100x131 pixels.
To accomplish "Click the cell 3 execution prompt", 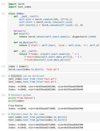I will click(4, 67).
